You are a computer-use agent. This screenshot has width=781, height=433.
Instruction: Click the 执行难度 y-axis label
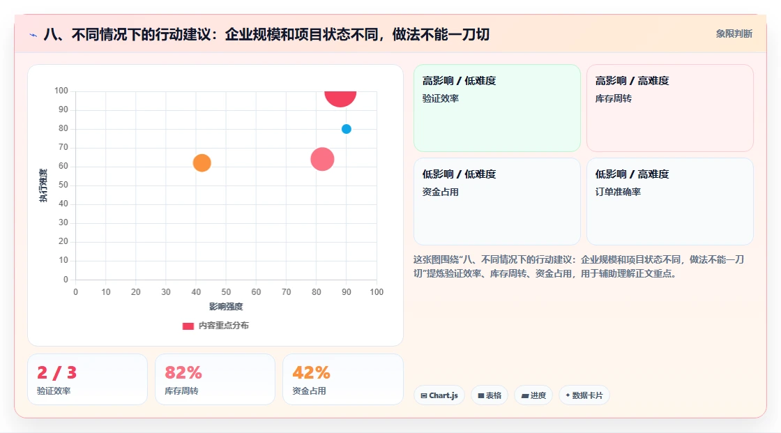point(43,185)
